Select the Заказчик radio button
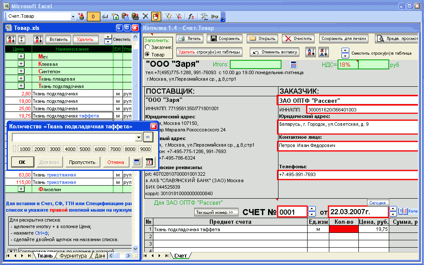The width and height of the screenshot is (424, 265). 148,47
